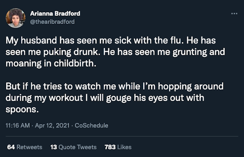Click the Arianna Bradford display name
The image size is (244, 157).
(x=55, y=13)
